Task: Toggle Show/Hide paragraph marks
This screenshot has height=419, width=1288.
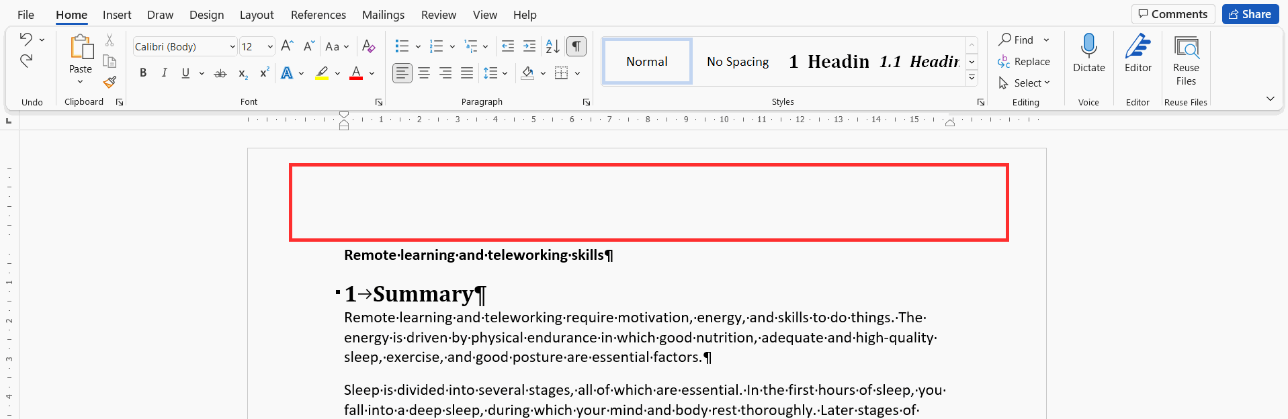Action: (576, 46)
